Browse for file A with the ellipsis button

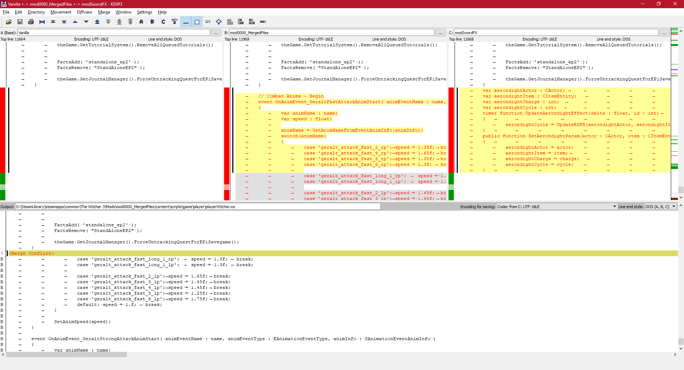click(x=216, y=33)
